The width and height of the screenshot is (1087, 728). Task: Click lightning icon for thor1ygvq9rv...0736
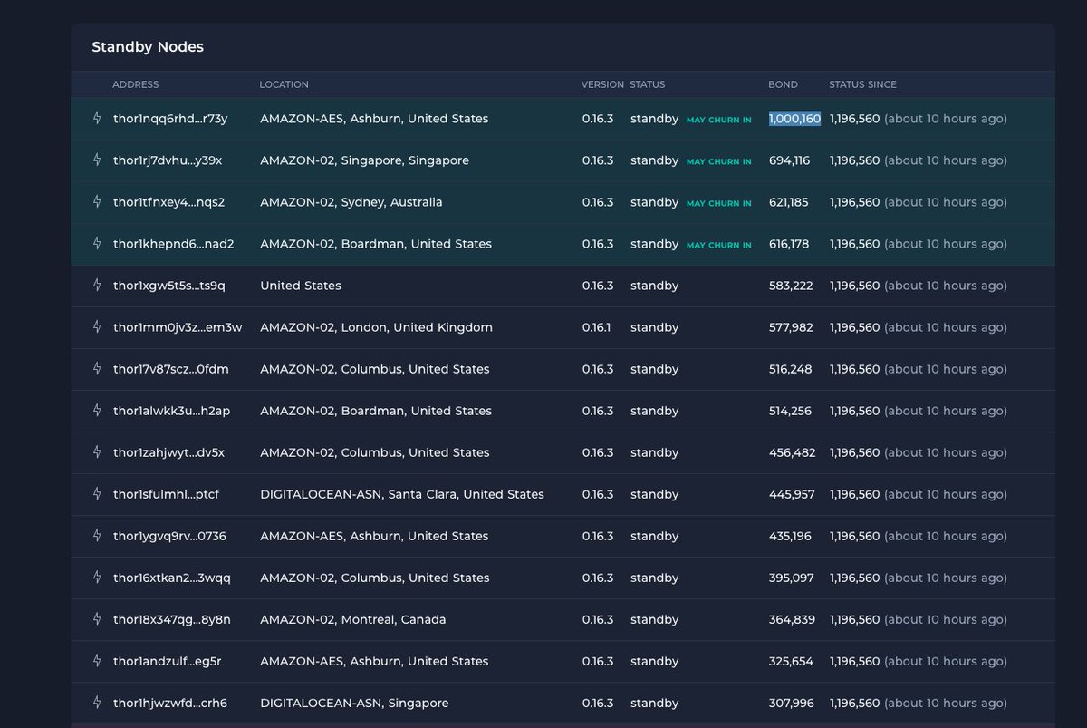pos(98,536)
